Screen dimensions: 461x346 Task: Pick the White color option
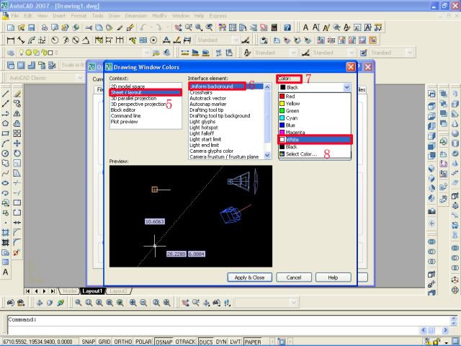[x=295, y=139]
